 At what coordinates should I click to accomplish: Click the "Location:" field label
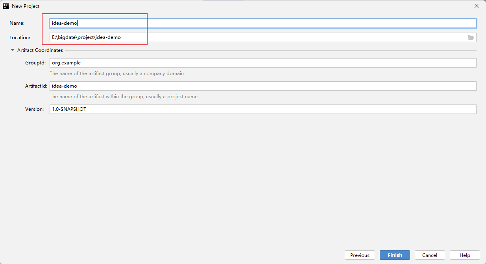point(20,38)
